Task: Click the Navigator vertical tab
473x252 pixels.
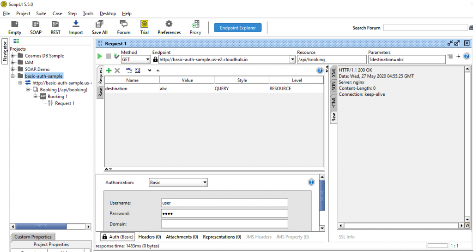Action: tap(5, 51)
